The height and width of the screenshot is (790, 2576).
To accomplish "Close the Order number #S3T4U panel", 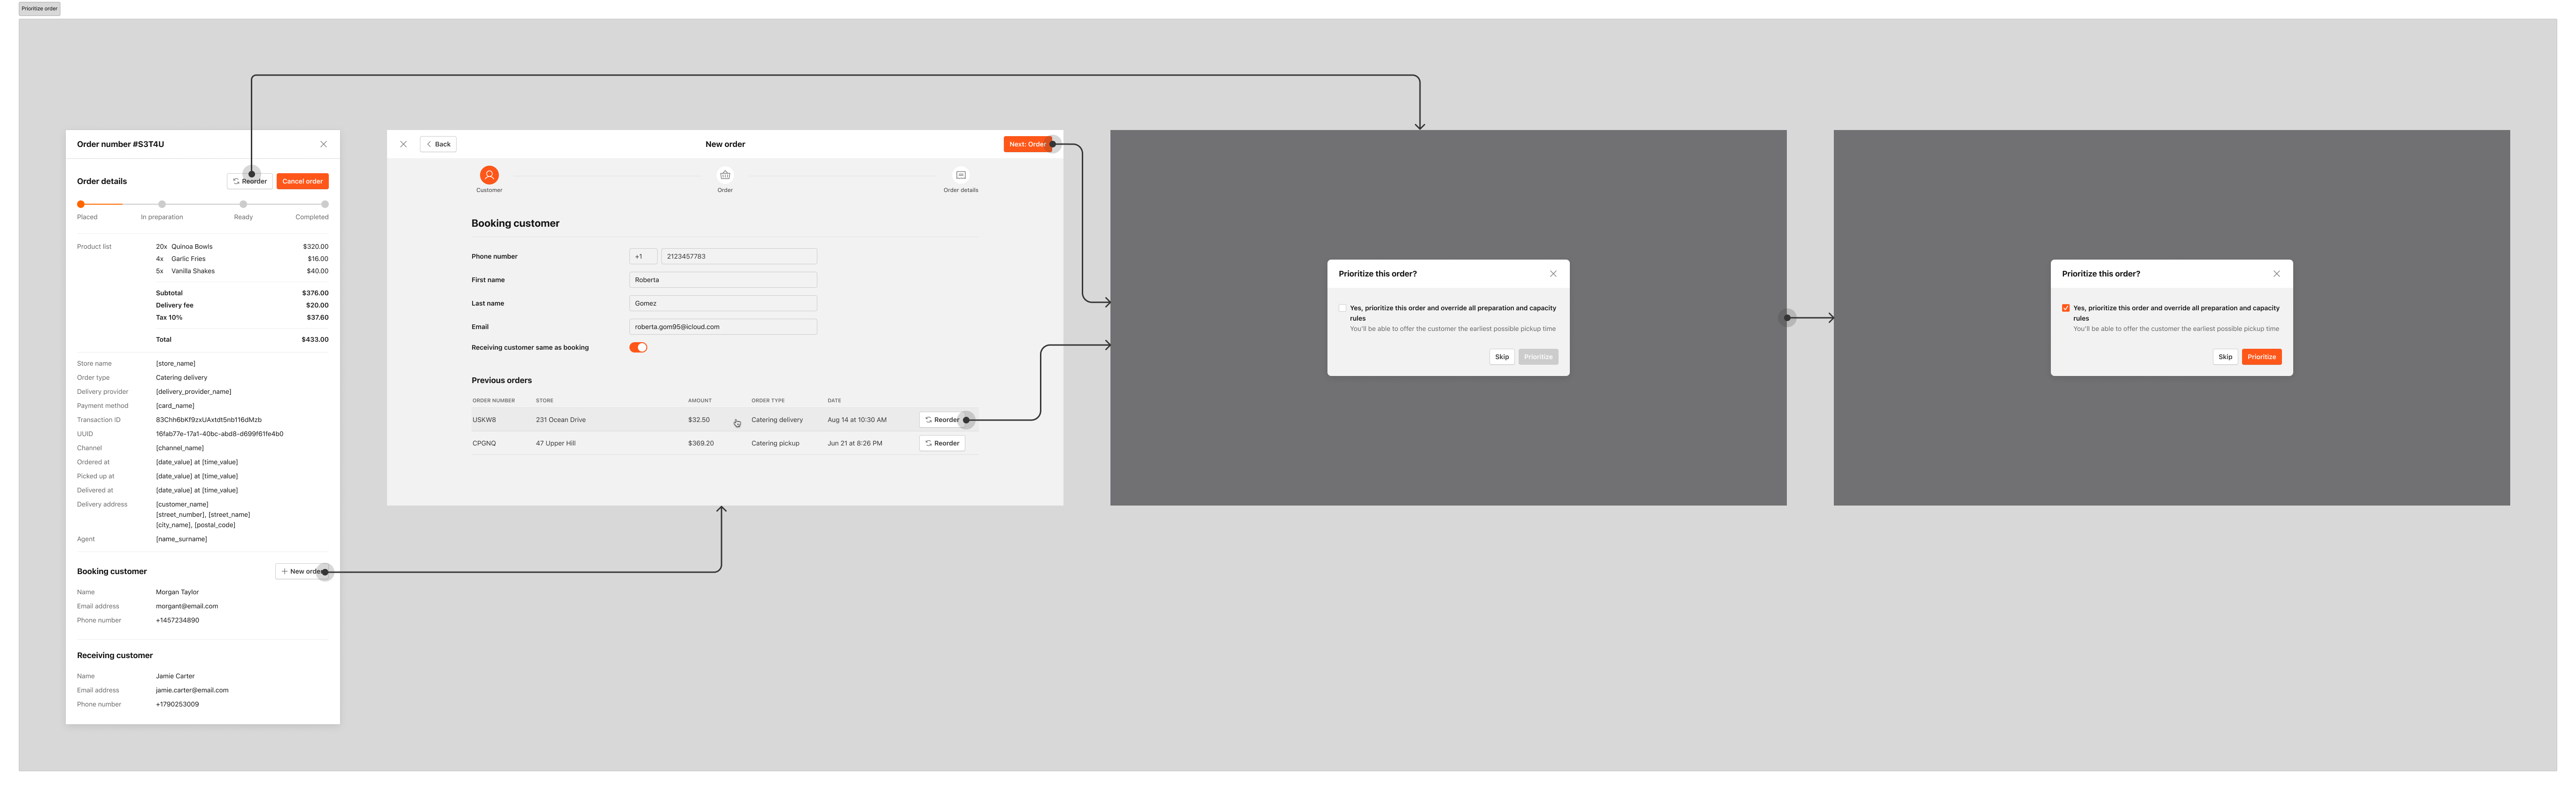I will tap(324, 144).
